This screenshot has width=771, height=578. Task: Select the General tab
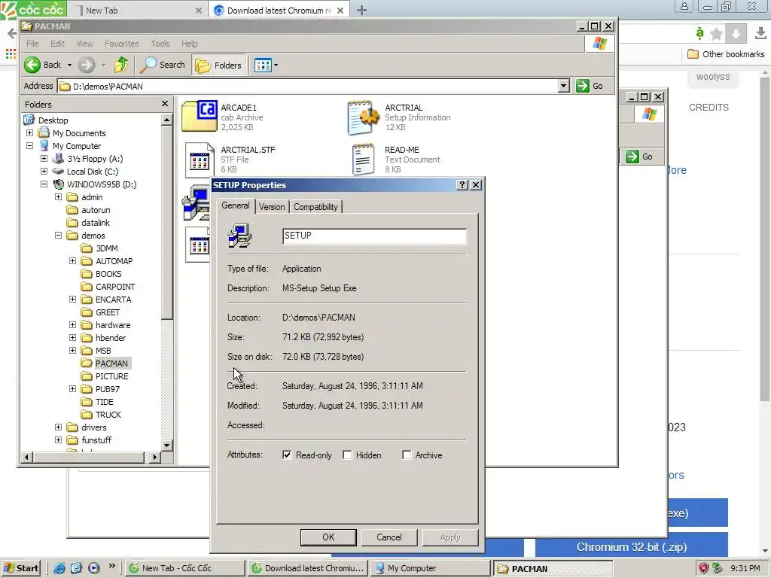(236, 205)
